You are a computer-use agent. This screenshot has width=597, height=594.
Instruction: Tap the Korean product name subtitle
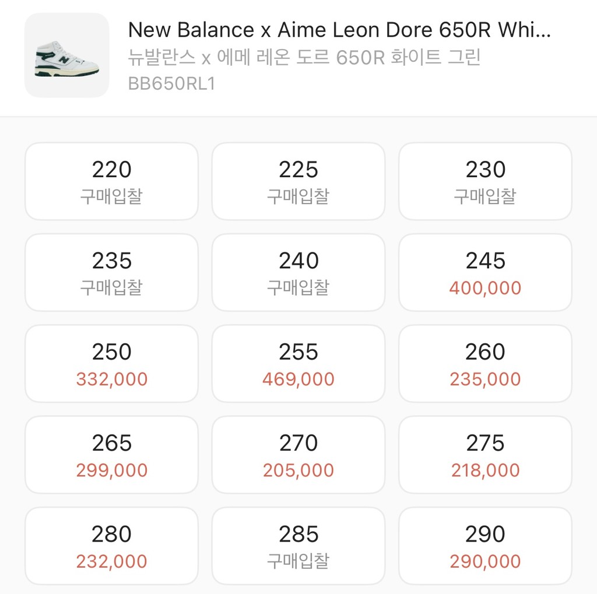click(x=304, y=58)
